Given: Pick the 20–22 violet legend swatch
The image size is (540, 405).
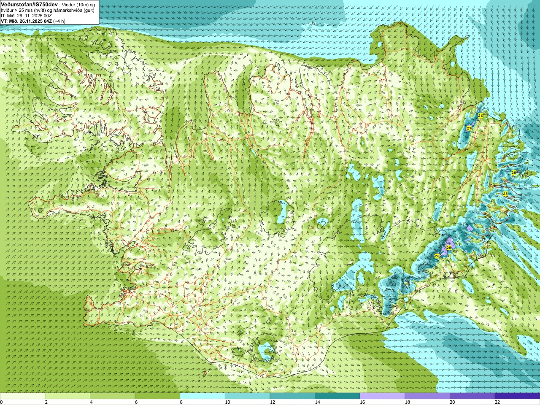Looking at the screenshot, I should (x=472, y=396).
